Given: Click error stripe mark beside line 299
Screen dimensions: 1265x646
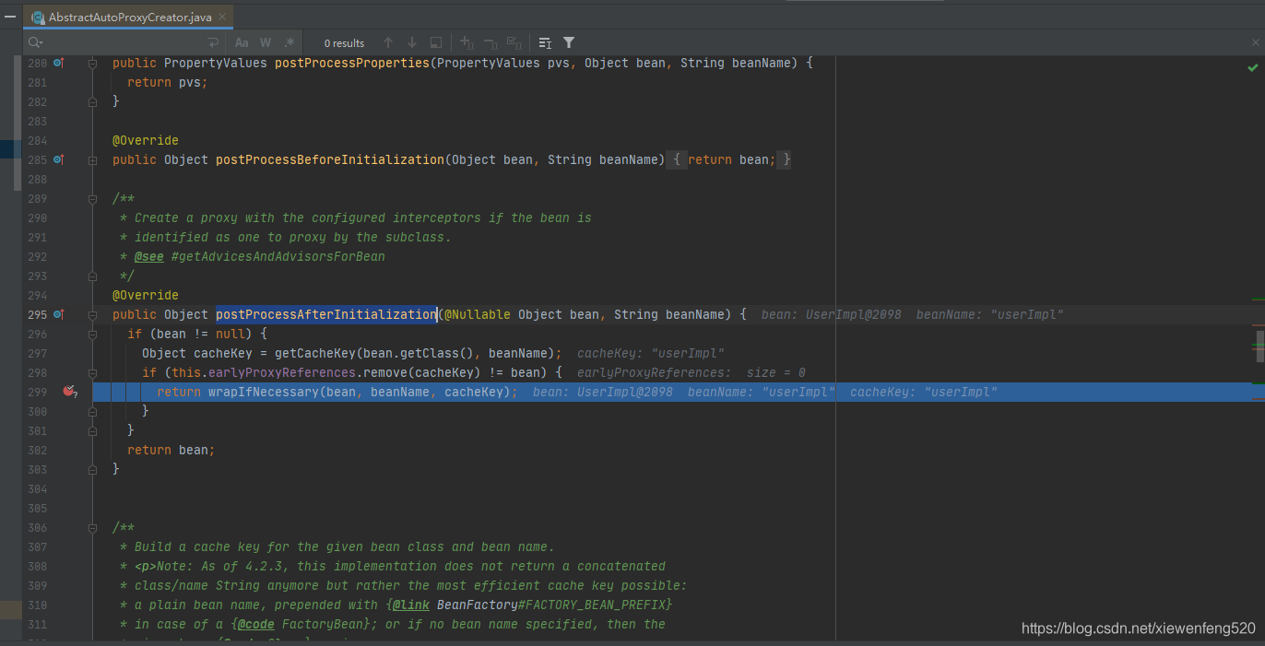Looking at the screenshot, I should coord(1258,398).
